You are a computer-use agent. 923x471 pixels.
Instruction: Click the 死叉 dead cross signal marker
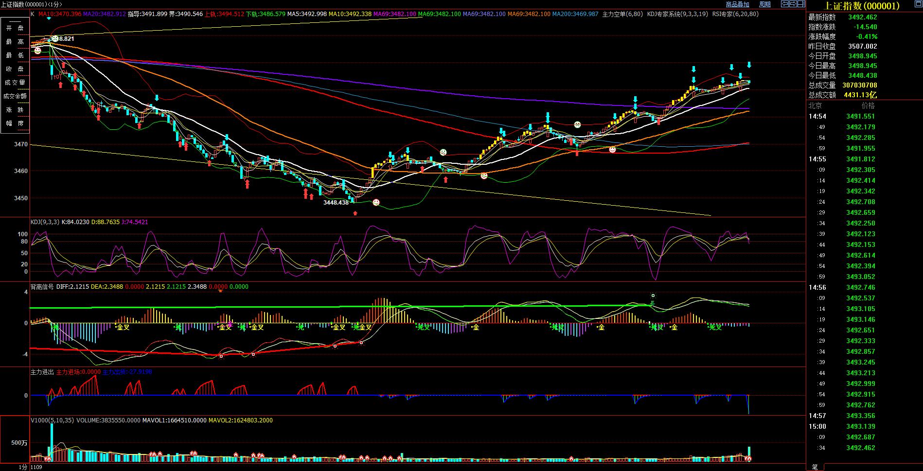tap(424, 328)
